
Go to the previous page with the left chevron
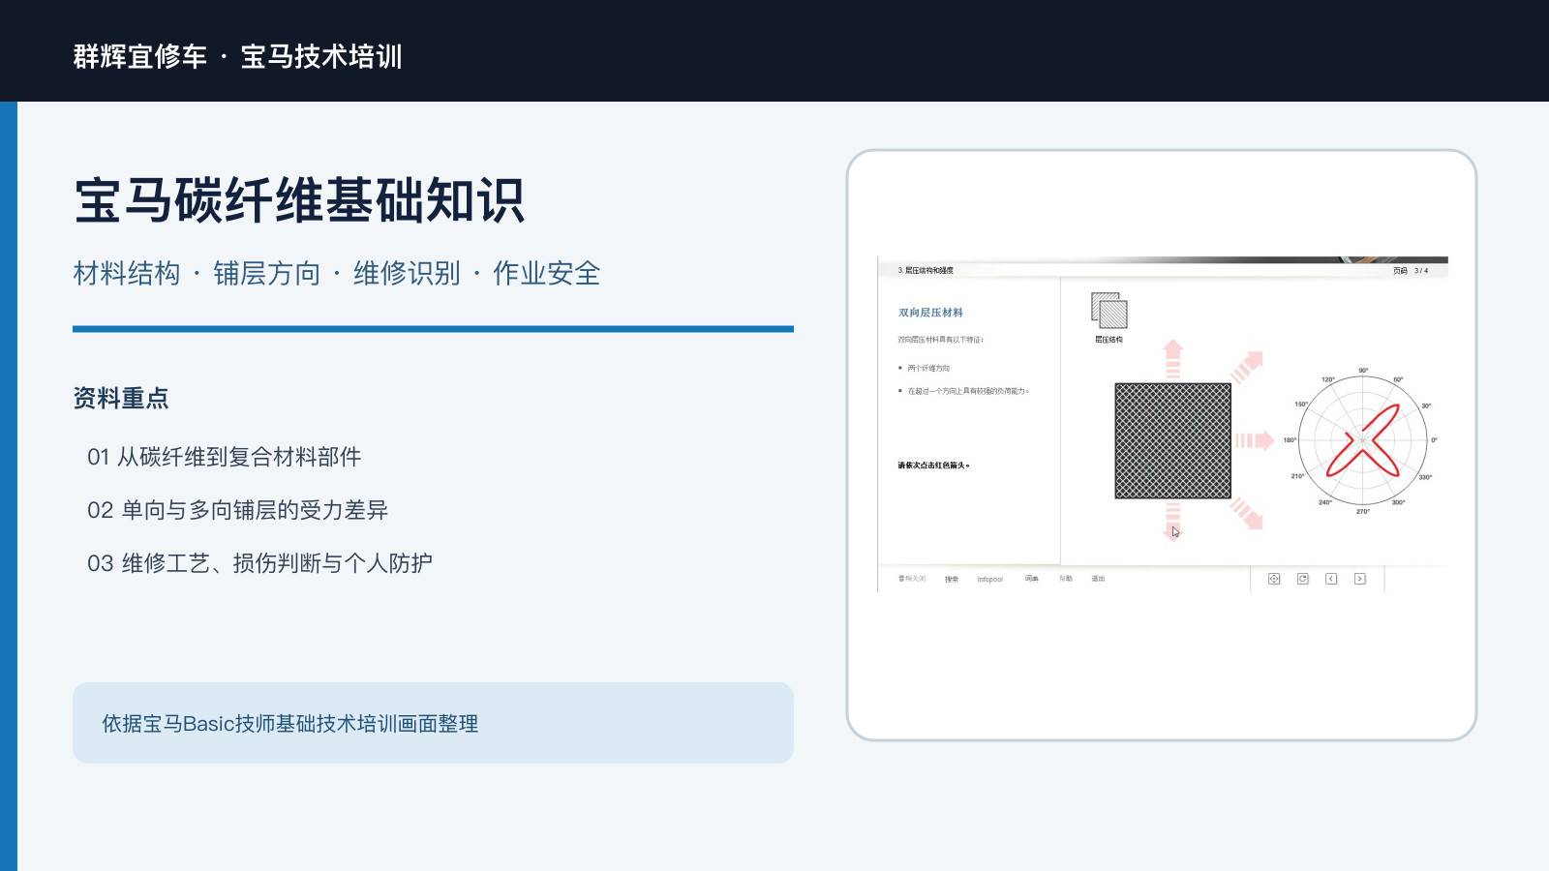click(1331, 579)
